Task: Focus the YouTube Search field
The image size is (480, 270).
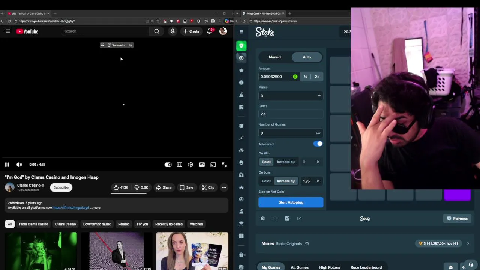Action: point(105,31)
